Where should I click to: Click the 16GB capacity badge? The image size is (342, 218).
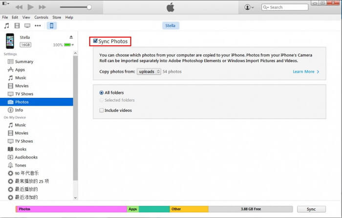pos(25,45)
